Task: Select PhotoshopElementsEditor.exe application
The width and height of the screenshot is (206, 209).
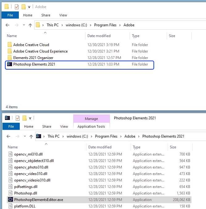Action: 99,200
